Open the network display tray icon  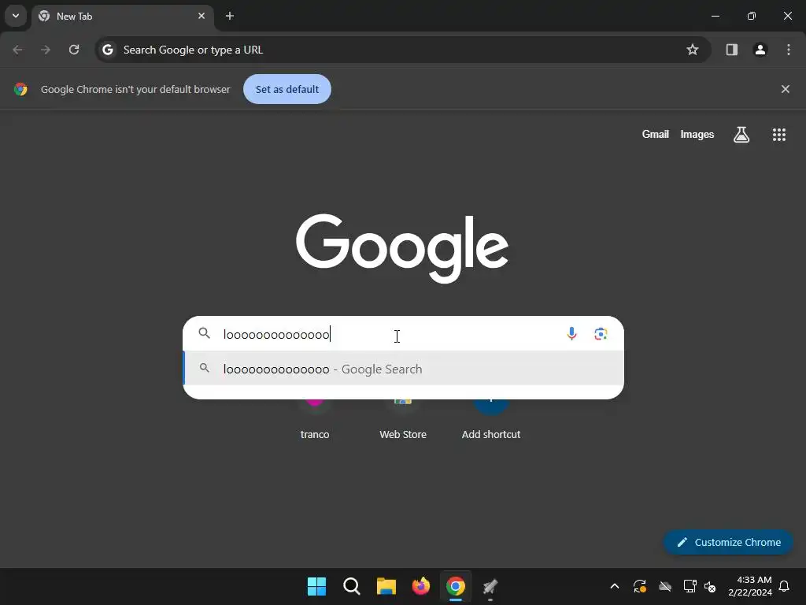(690, 586)
